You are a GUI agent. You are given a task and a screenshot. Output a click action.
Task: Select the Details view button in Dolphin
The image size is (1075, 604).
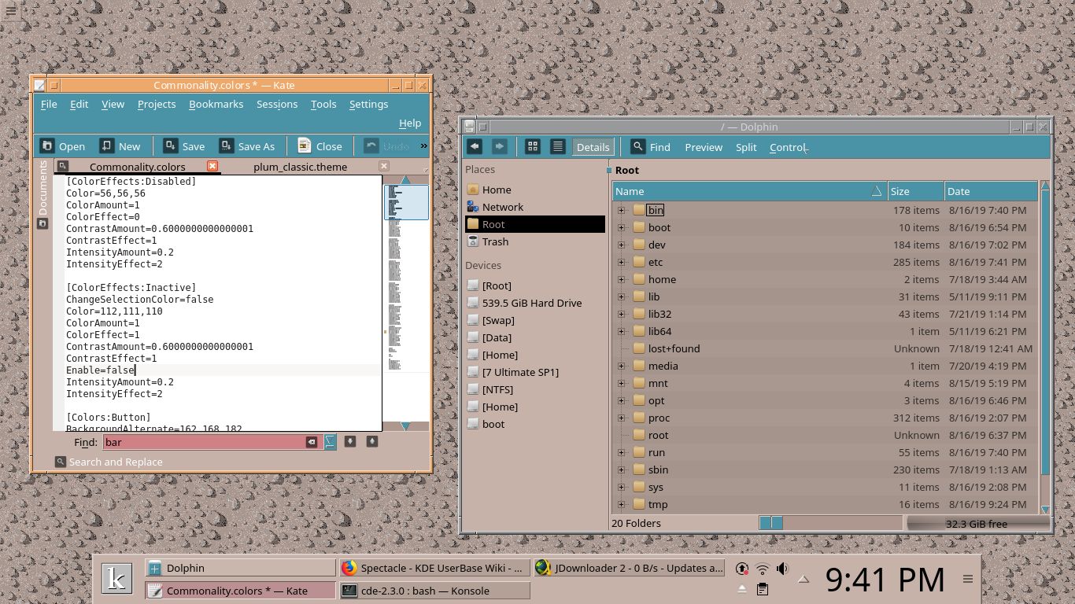click(593, 146)
